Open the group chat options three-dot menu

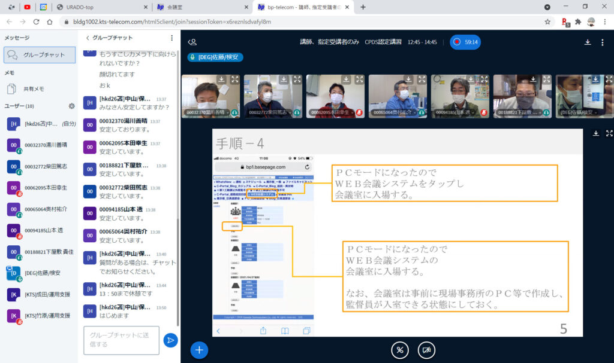pyautogui.click(x=172, y=38)
